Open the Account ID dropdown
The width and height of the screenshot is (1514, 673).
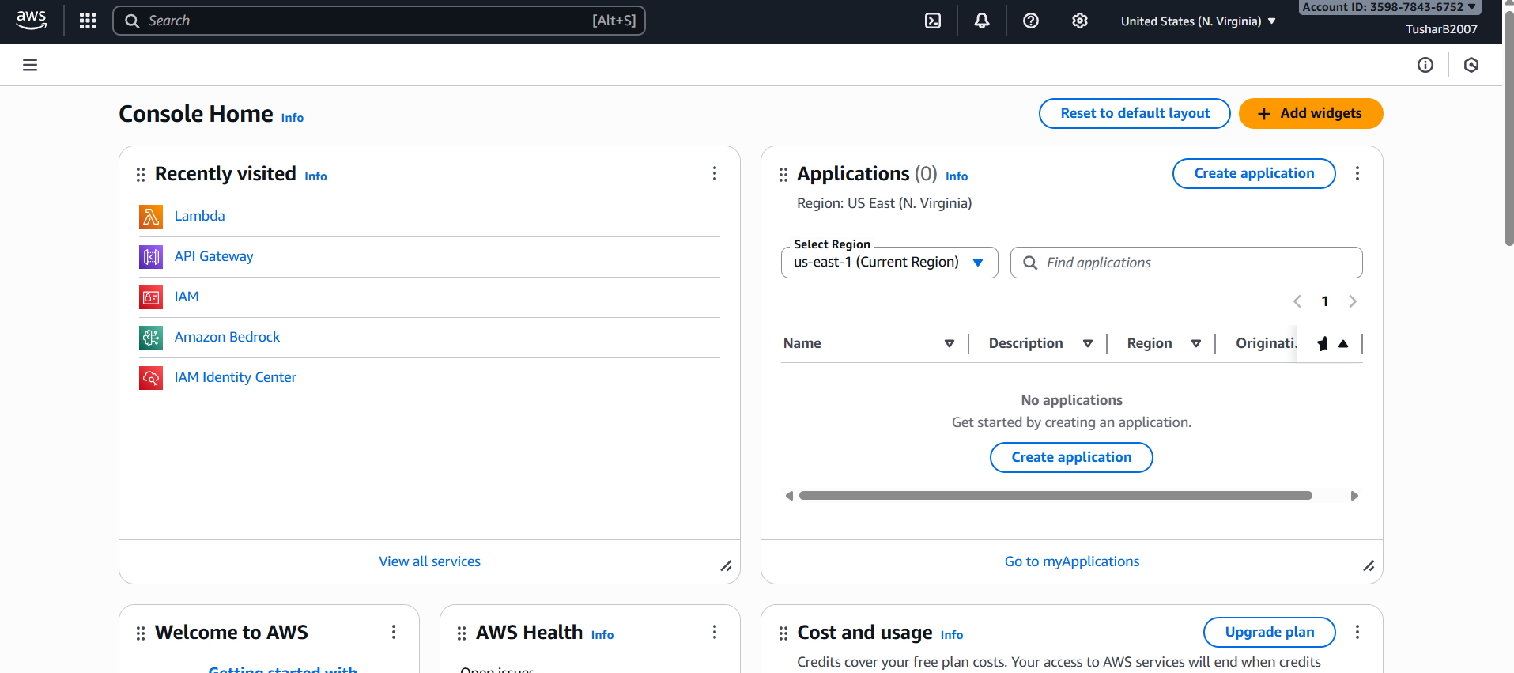(1389, 7)
